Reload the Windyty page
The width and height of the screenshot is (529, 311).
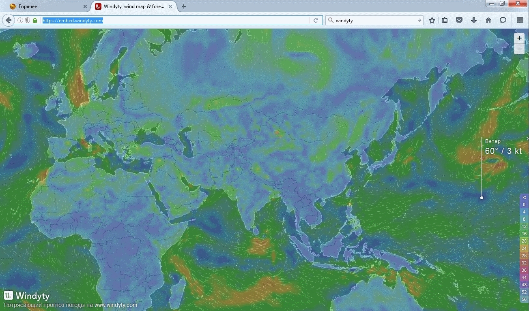pyautogui.click(x=316, y=20)
